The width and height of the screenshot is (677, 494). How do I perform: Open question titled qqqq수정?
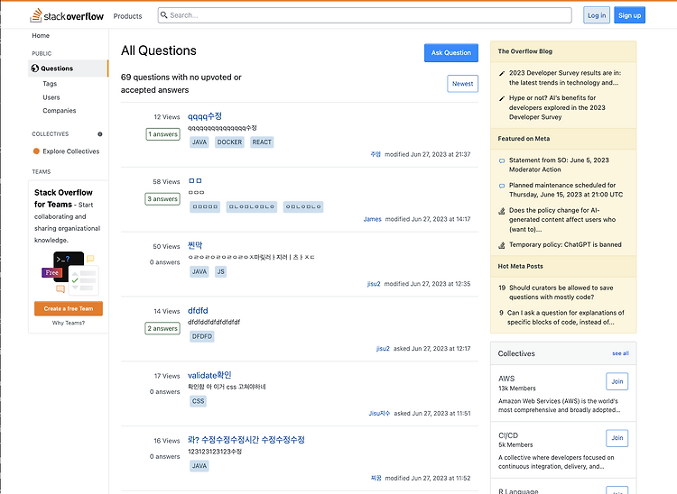[x=205, y=116]
